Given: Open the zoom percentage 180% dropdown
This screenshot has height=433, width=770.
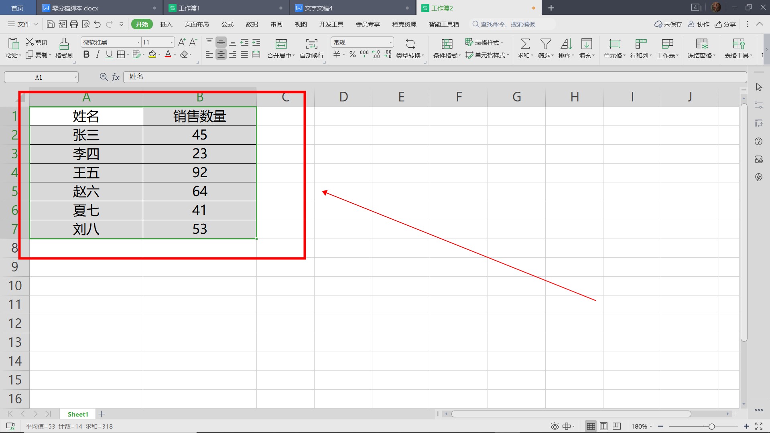Looking at the screenshot, I should click(x=642, y=426).
